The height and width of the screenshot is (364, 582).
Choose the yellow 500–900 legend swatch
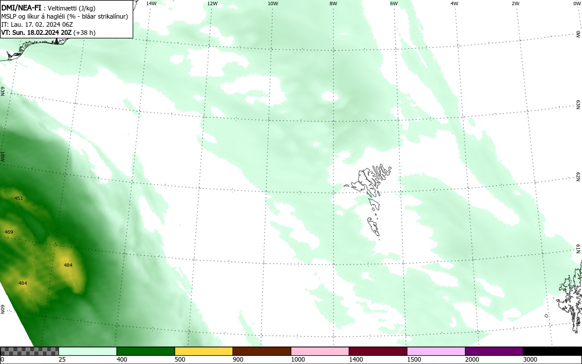pos(204,351)
